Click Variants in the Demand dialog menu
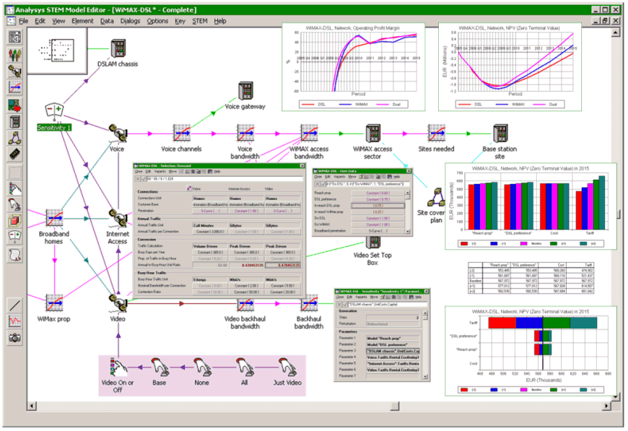This screenshot has height=431, width=628. (160, 171)
